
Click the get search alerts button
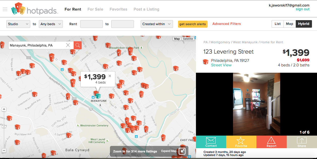point(193,24)
